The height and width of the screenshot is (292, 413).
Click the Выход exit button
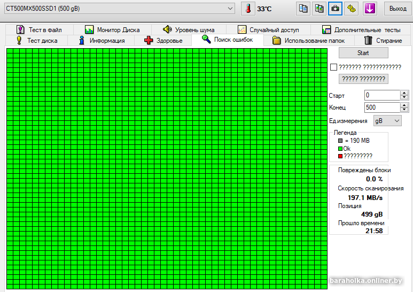tap(398, 9)
